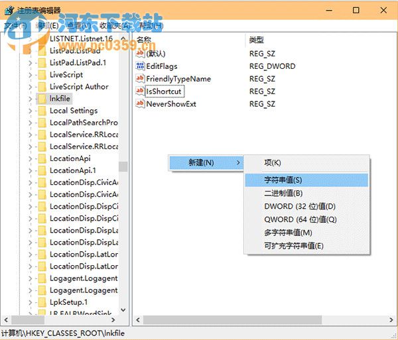Click the LiveScript Author folder icon
Image resolution: width=398 pixels, height=340 pixels.
click(x=42, y=87)
